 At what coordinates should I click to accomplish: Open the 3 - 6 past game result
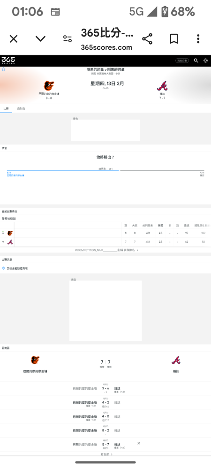[105, 388]
